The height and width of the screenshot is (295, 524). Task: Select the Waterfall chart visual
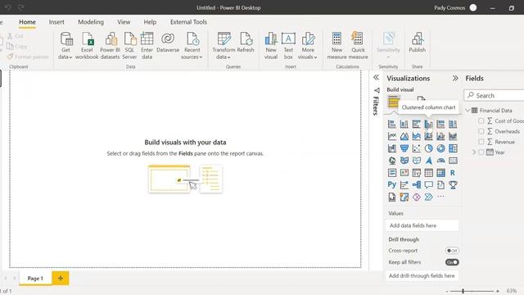392,148
